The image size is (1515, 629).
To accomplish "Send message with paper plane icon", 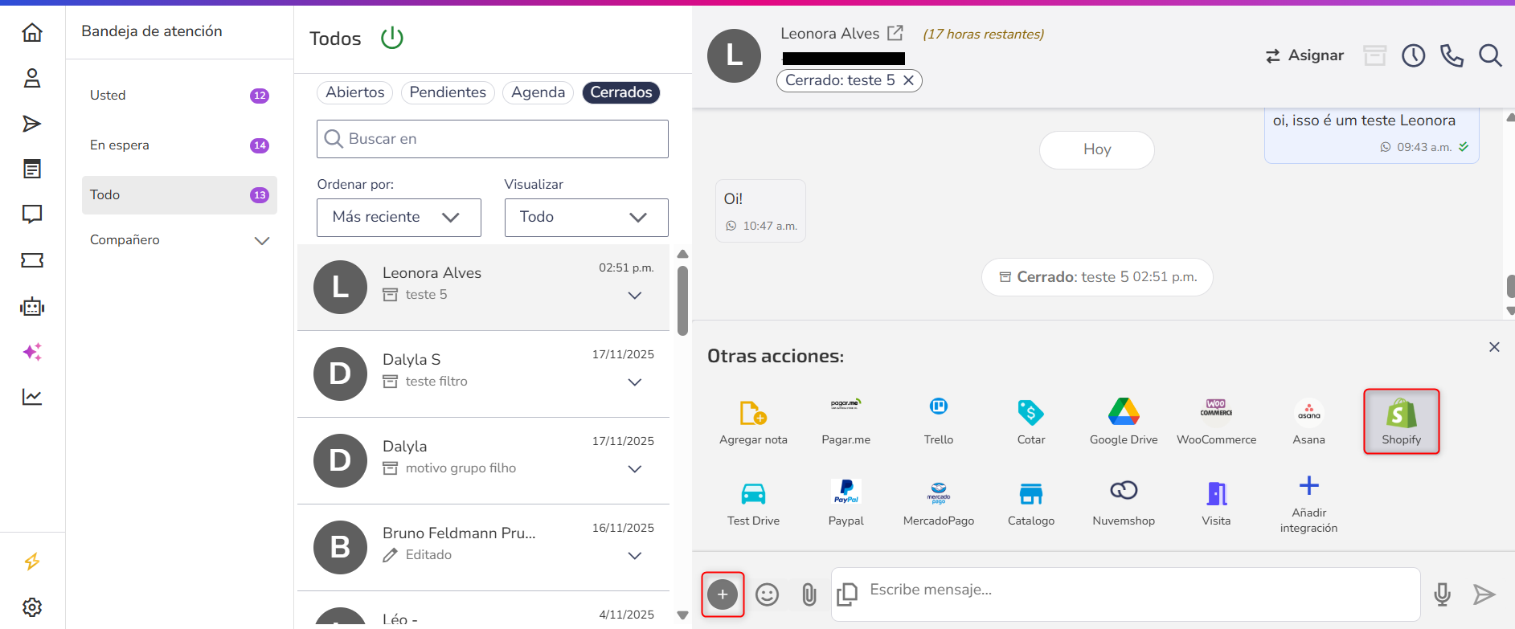I will [1484, 594].
